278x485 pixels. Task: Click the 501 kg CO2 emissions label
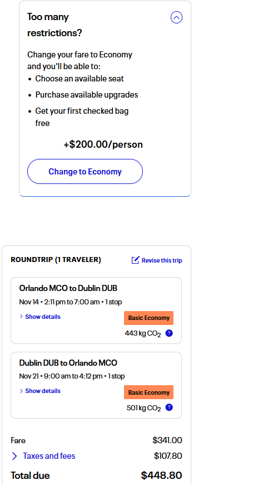[144, 408]
